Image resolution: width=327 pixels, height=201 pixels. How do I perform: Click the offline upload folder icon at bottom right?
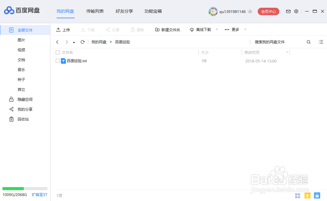tap(307, 195)
